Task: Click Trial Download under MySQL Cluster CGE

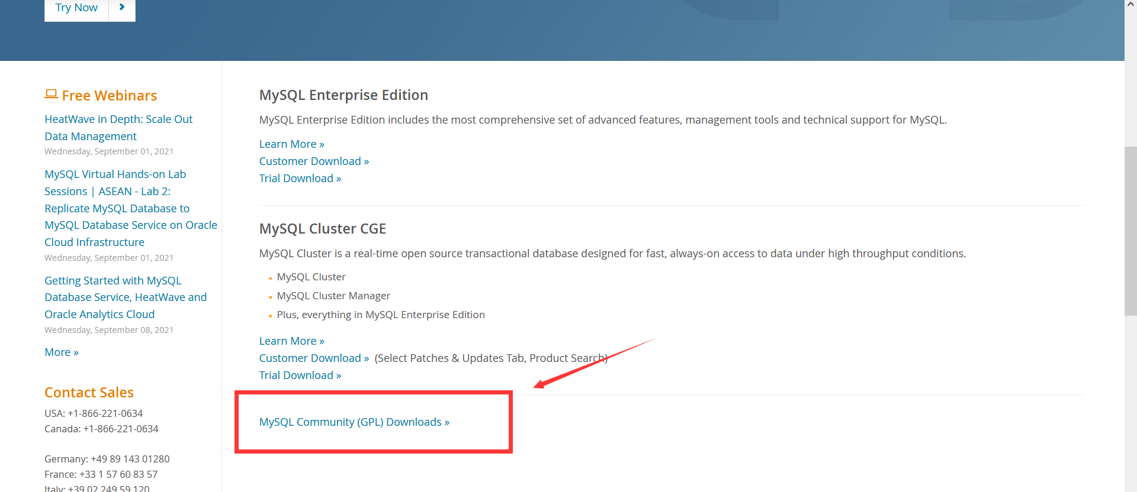Action: (300, 376)
